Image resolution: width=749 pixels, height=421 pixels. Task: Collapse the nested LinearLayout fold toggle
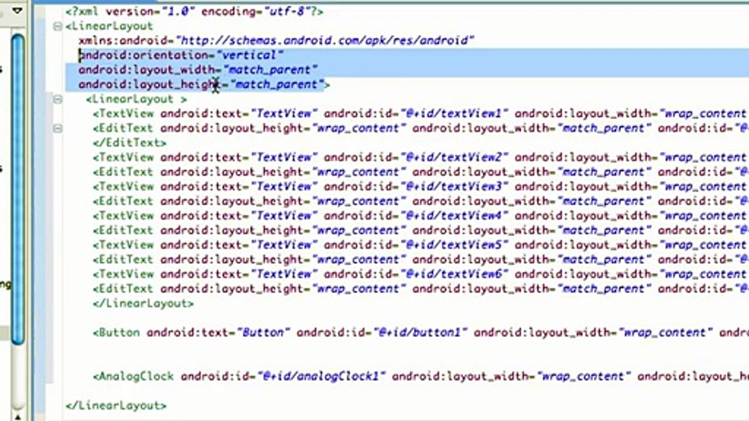click(57, 99)
